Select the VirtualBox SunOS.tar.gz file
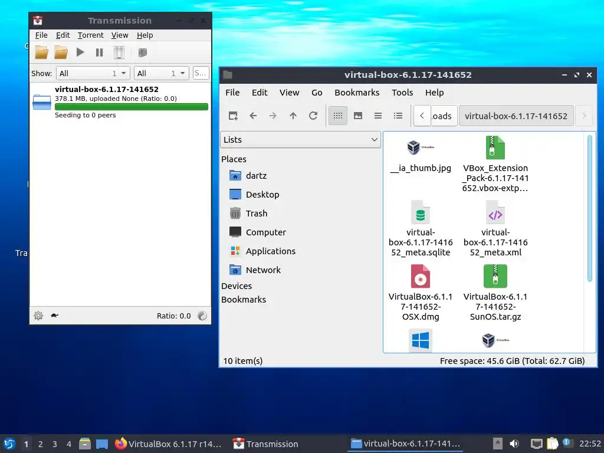Viewport: 604px width, 453px height. click(x=495, y=293)
